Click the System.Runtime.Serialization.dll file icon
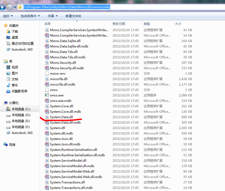 (47, 150)
